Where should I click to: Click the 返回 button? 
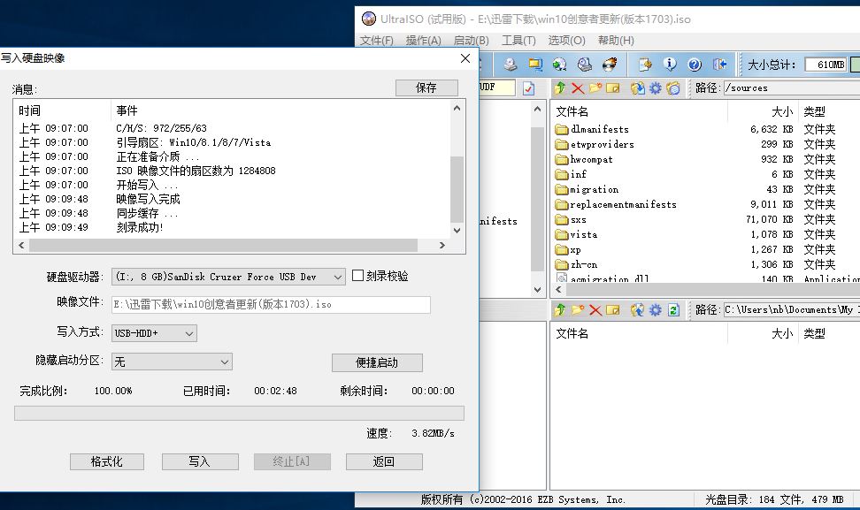(384, 461)
